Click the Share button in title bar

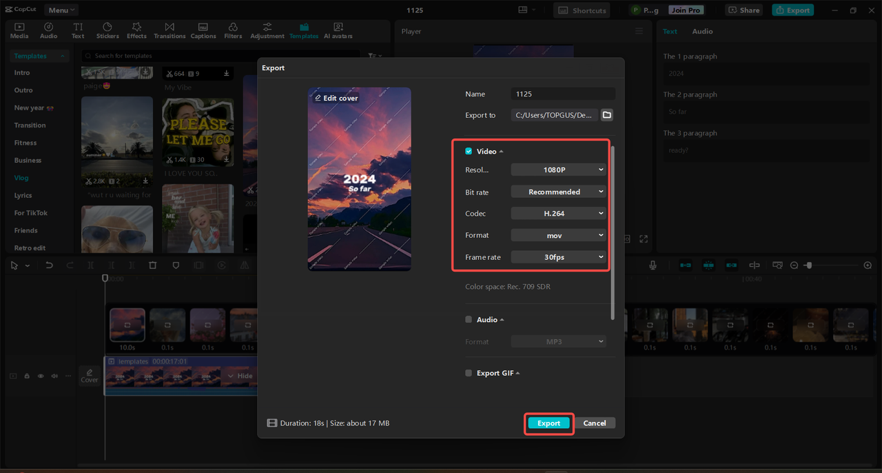743,10
